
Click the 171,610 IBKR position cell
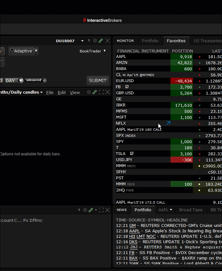pyautogui.click(x=182, y=105)
